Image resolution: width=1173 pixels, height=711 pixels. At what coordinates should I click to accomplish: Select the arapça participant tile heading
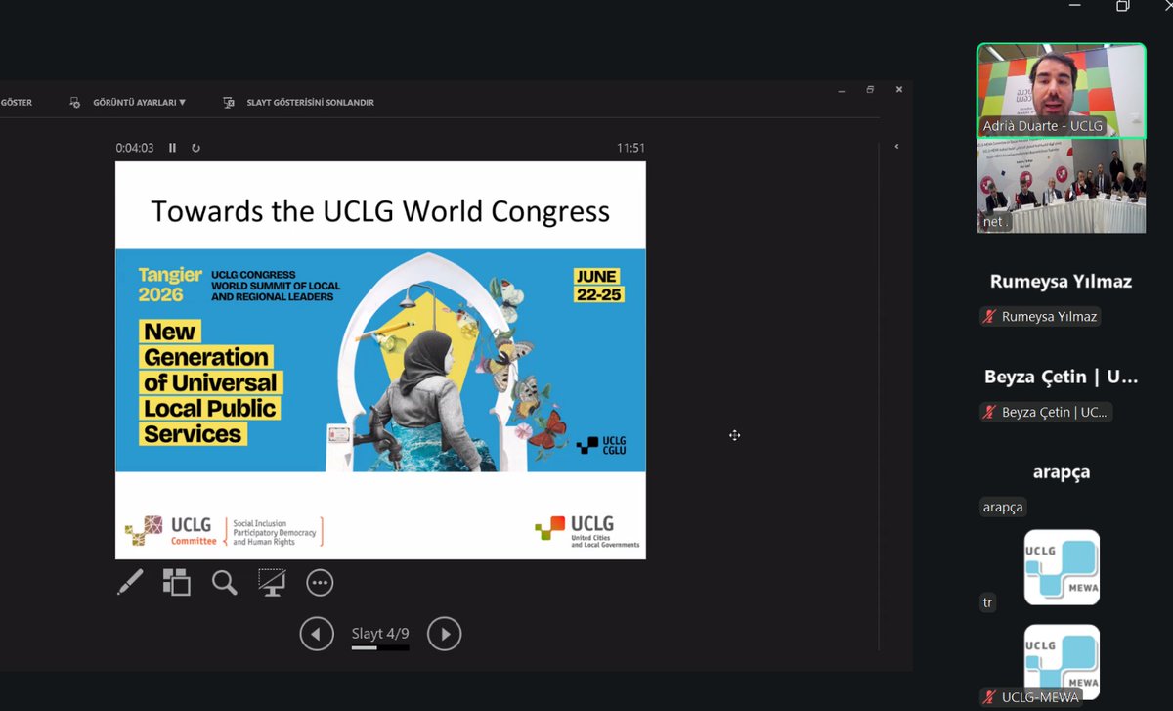pyautogui.click(x=1061, y=472)
